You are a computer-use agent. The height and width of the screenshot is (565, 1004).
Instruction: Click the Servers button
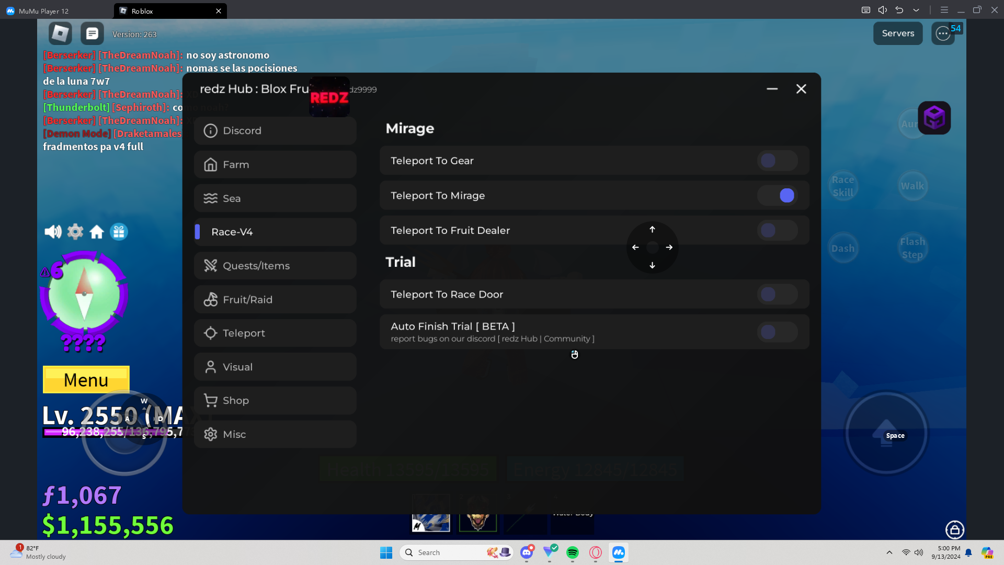click(x=898, y=33)
